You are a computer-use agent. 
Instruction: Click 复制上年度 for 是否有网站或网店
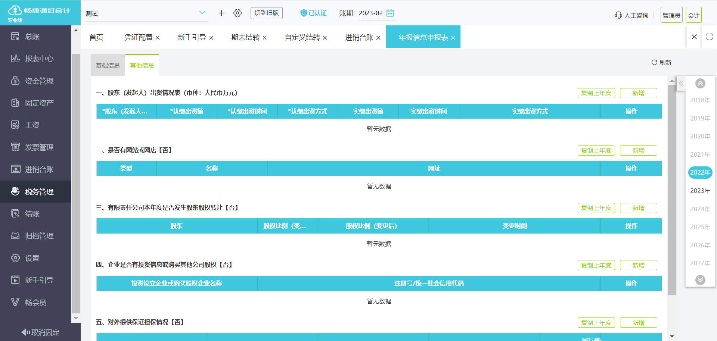(x=596, y=150)
